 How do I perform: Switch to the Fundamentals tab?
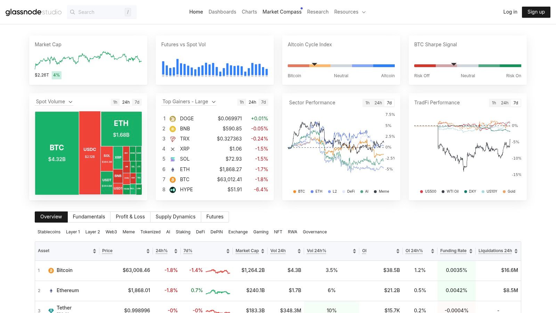89,217
